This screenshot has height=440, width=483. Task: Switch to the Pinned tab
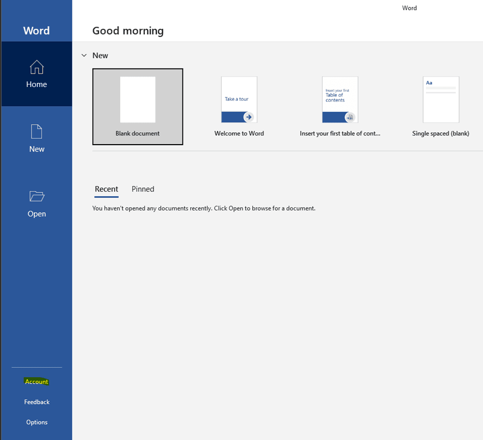coord(143,189)
